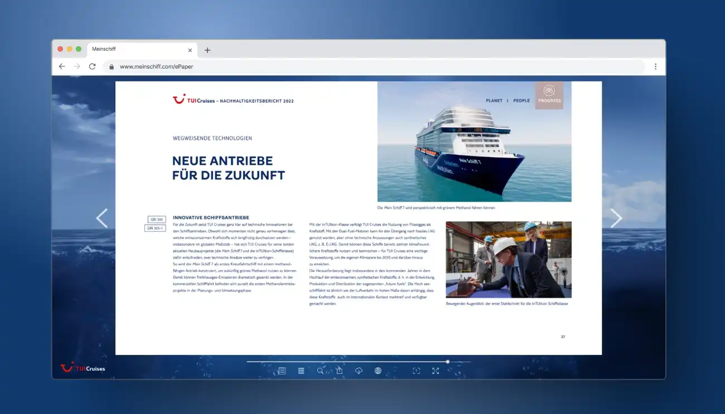Click the caption Bewegender Augenblick
The height and width of the screenshot is (414, 725).
507,304
